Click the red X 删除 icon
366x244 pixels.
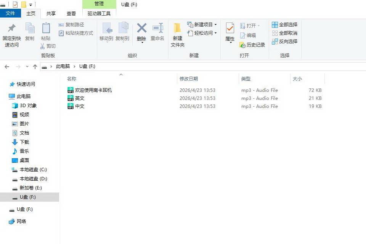click(141, 28)
